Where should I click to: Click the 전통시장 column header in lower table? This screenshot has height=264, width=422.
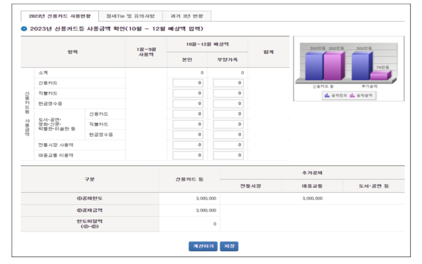[251, 186]
